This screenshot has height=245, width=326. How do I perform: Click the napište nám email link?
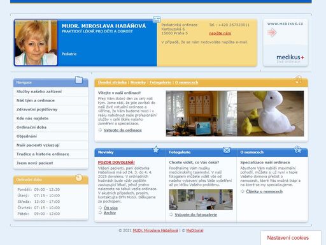coord(220,33)
